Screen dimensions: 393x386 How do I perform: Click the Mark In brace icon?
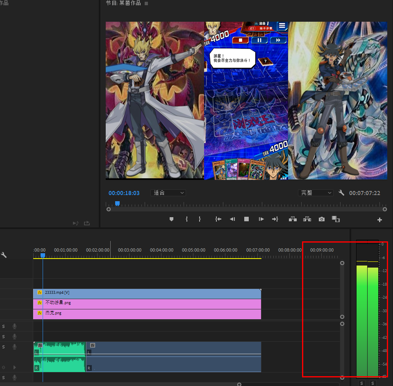click(x=187, y=219)
